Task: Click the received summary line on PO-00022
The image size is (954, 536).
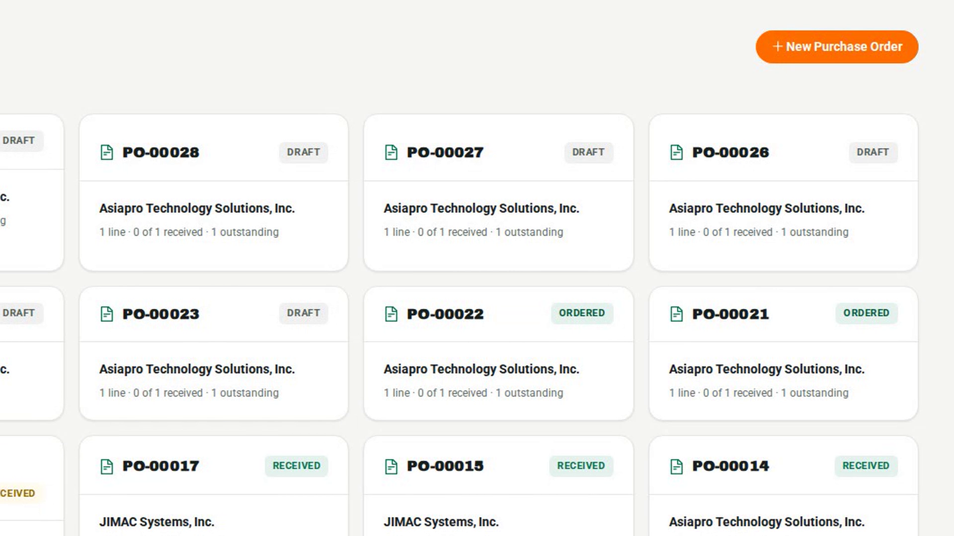Action: tap(474, 393)
